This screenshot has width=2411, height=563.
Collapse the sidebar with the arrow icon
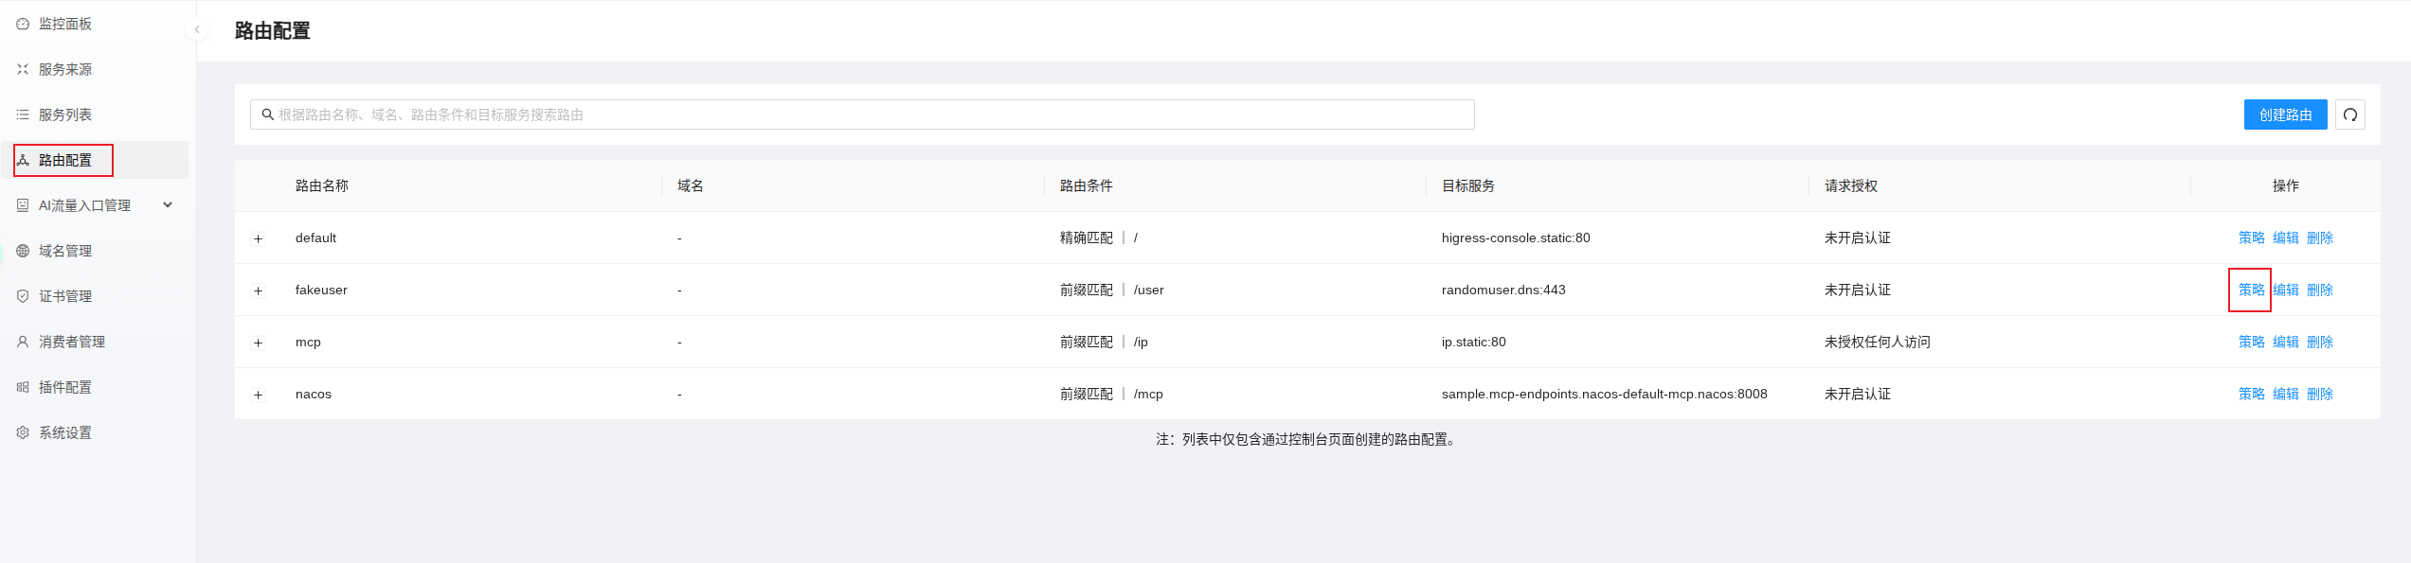click(x=197, y=29)
